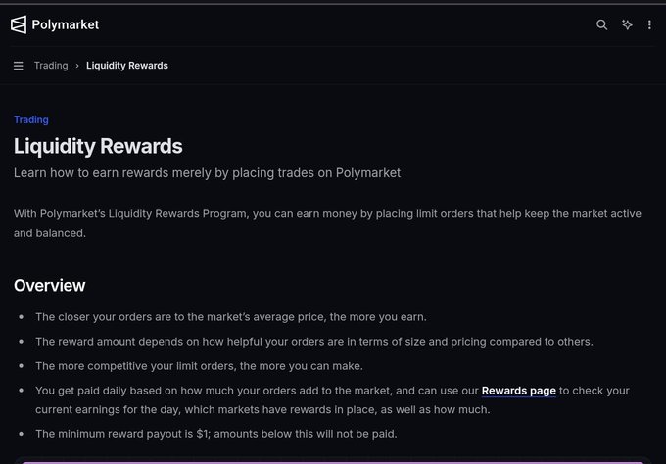Click the blue Trading category label
The width and height of the screenshot is (666, 464).
coord(31,119)
